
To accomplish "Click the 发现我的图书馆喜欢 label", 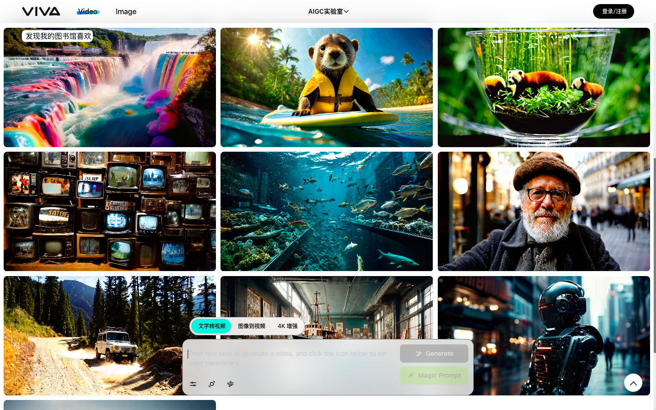I will coord(58,36).
